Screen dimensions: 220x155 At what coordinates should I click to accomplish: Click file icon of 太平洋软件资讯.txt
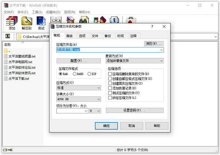[6, 73]
